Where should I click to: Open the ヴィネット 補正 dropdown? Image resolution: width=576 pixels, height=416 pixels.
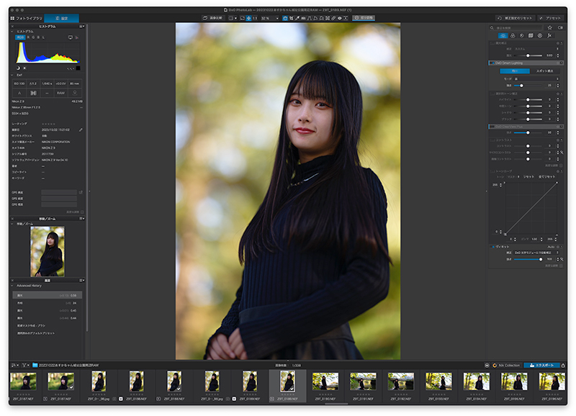point(536,253)
